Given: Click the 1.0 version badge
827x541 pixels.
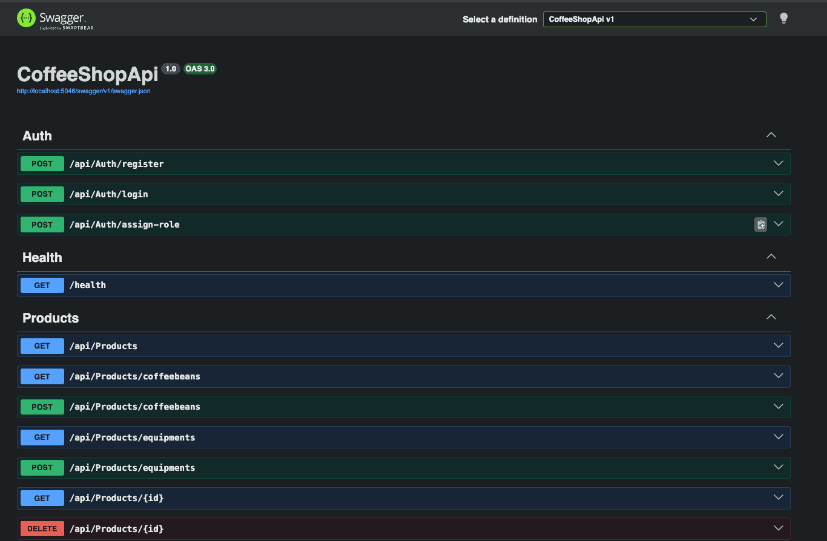Looking at the screenshot, I should click(x=171, y=69).
